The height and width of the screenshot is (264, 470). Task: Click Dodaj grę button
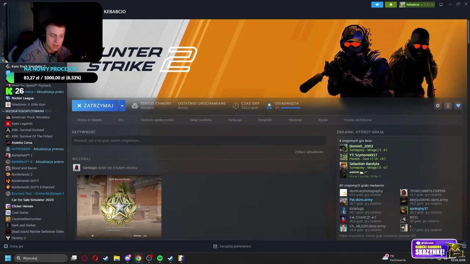[14, 246]
